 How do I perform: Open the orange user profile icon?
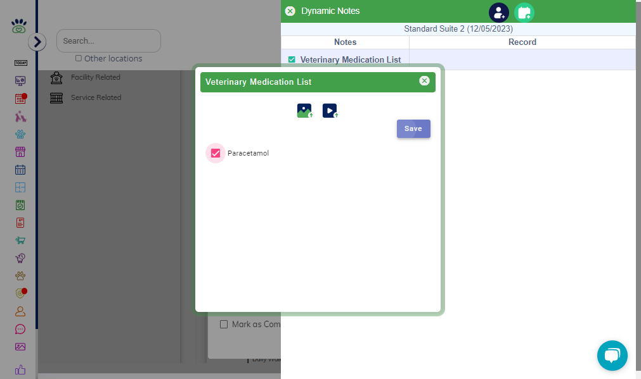pos(20,311)
